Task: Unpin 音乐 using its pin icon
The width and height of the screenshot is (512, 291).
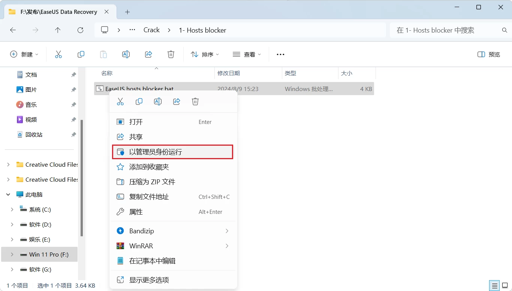Action: pyautogui.click(x=73, y=105)
